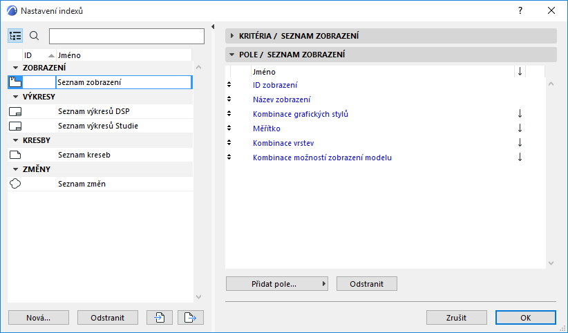Click the Nová... button
This screenshot has width=568, height=333.
[39, 317]
